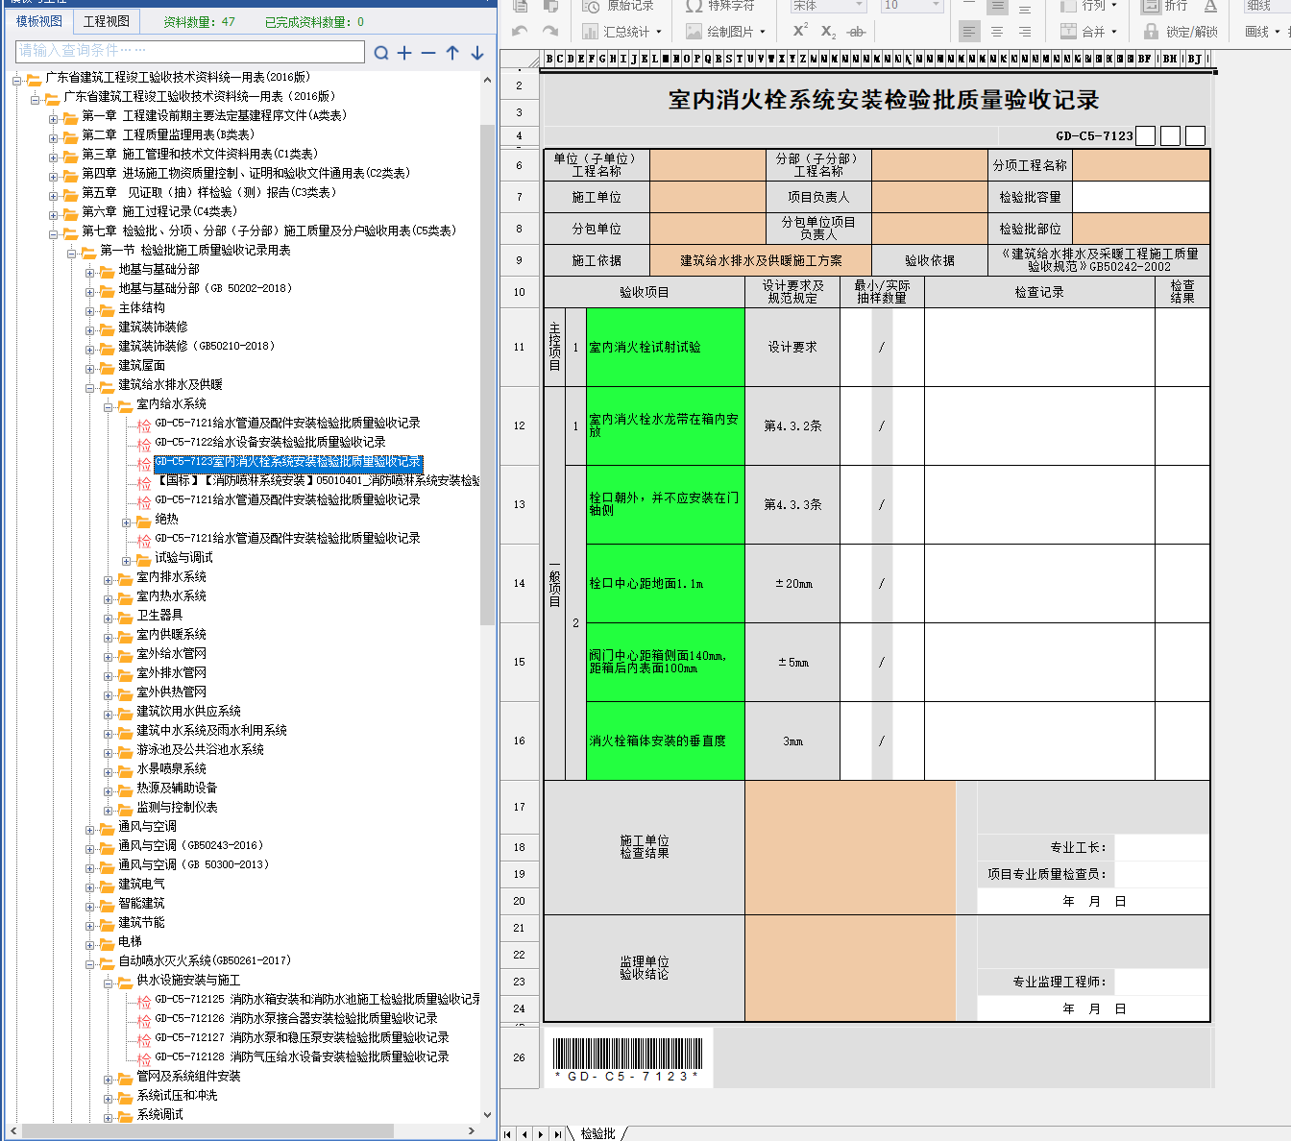Open 汇总统计 statistics tool
Viewport: 1291px width, 1141px height.
tap(621, 32)
